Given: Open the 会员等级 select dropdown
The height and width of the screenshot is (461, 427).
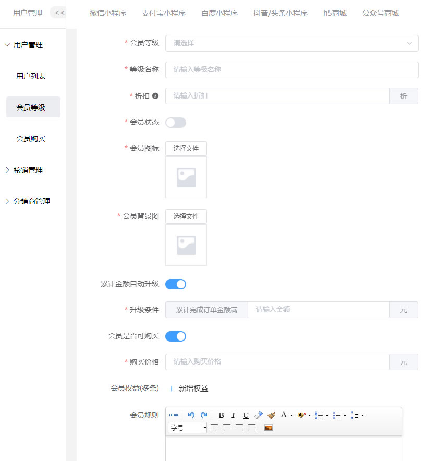Looking at the screenshot, I should coord(291,43).
